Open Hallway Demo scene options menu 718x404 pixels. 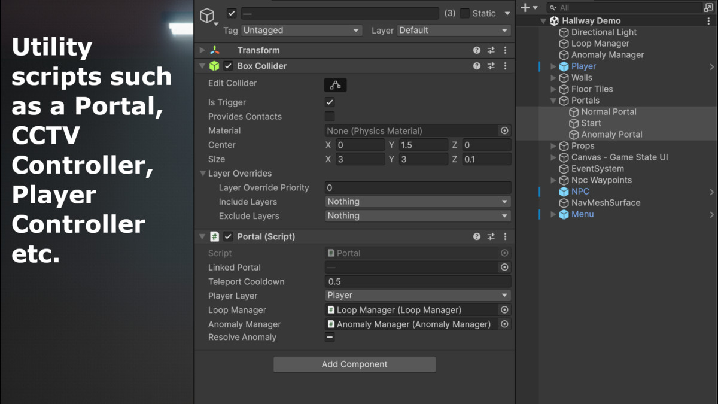pyautogui.click(x=708, y=21)
